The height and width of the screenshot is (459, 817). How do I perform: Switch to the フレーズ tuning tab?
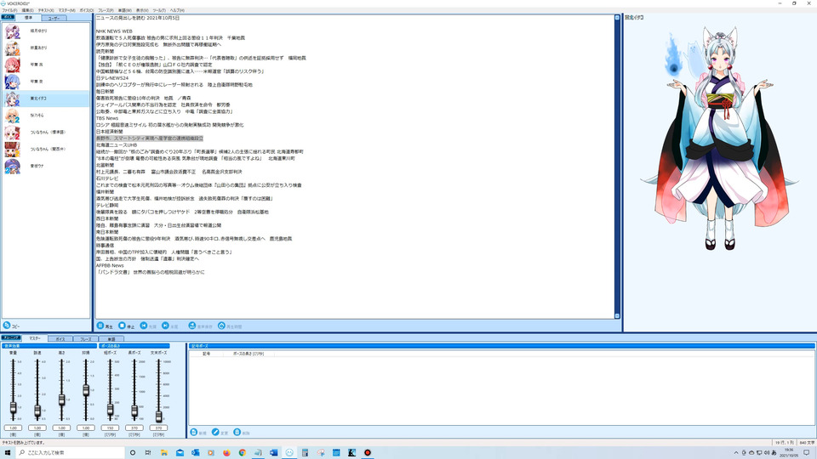click(x=85, y=339)
